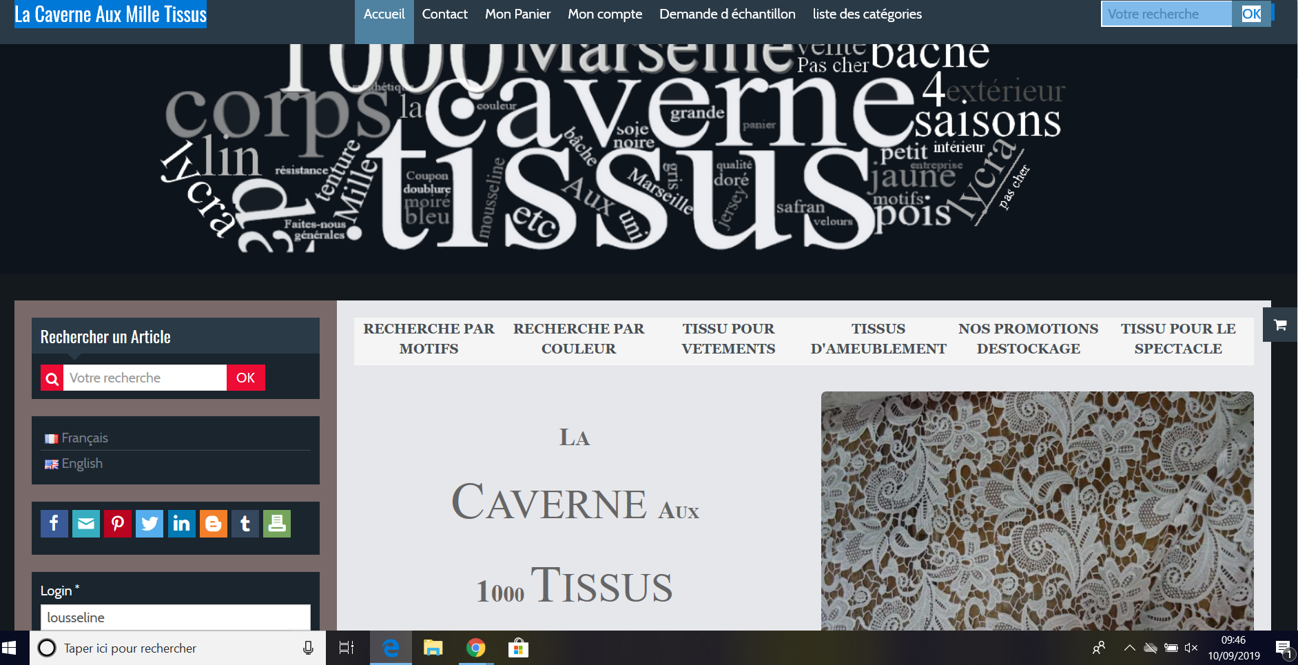Open the Mon compte menu item
The width and height of the screenshot is (1298, 665).
[605, 14]
